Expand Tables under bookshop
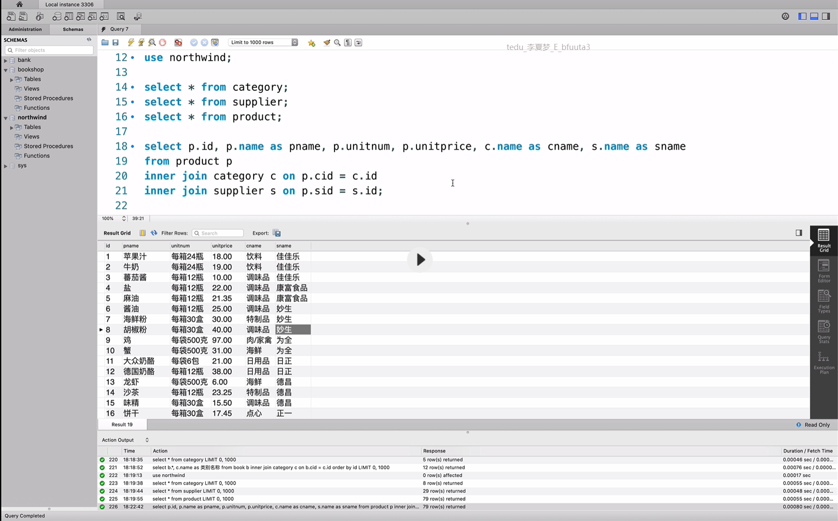 coord(12,80)
